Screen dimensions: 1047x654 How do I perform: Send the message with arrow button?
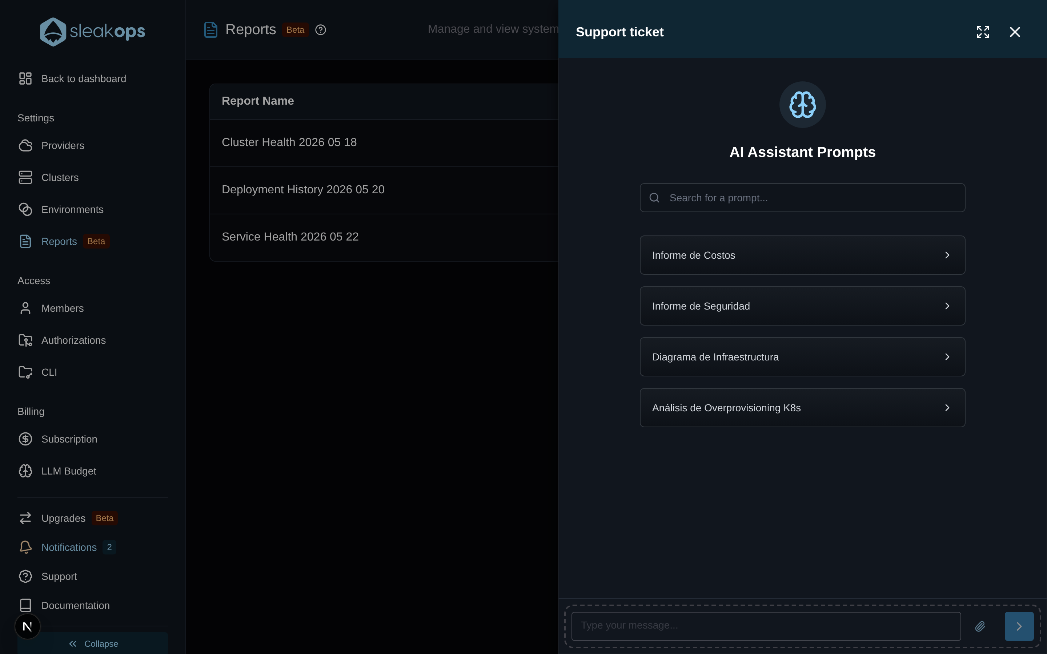pos(1019,626)
